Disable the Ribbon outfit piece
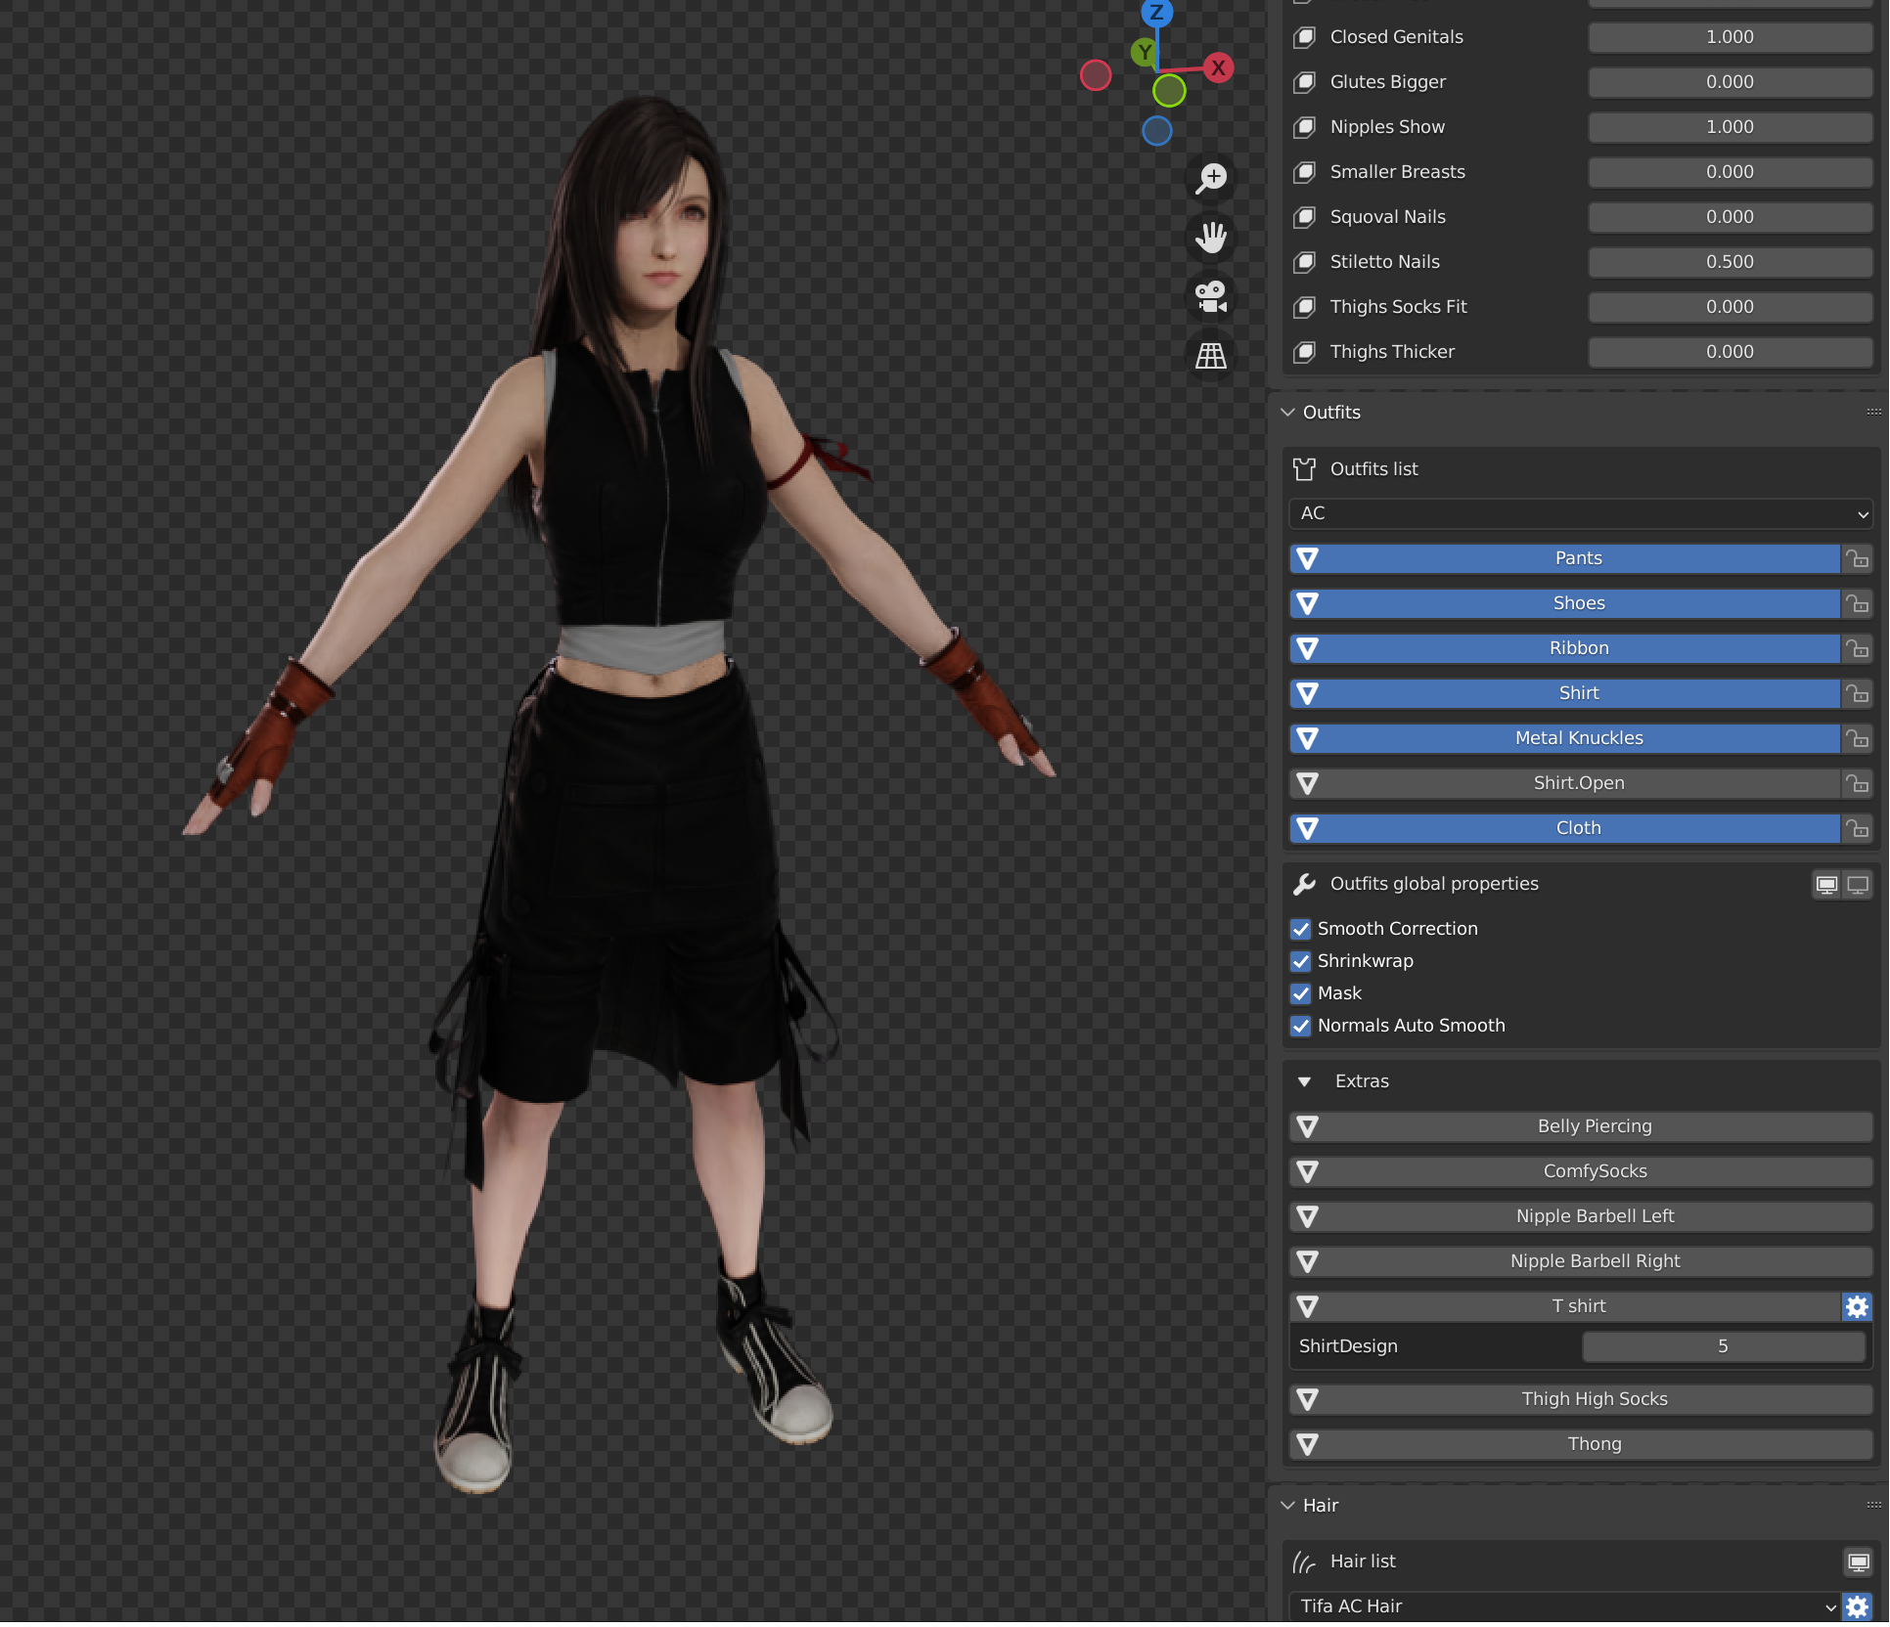 coord(1564,649)
